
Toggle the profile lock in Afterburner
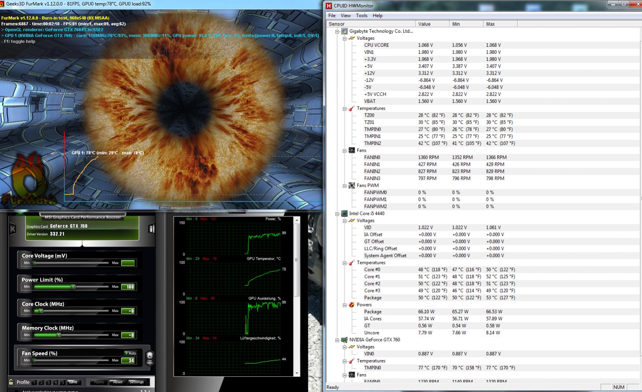coord(11,382)
